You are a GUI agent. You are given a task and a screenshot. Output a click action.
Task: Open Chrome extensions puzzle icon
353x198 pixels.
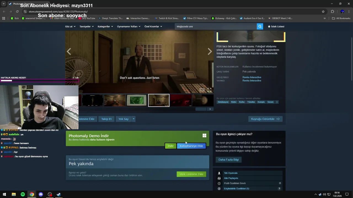(x=332, y=12)
